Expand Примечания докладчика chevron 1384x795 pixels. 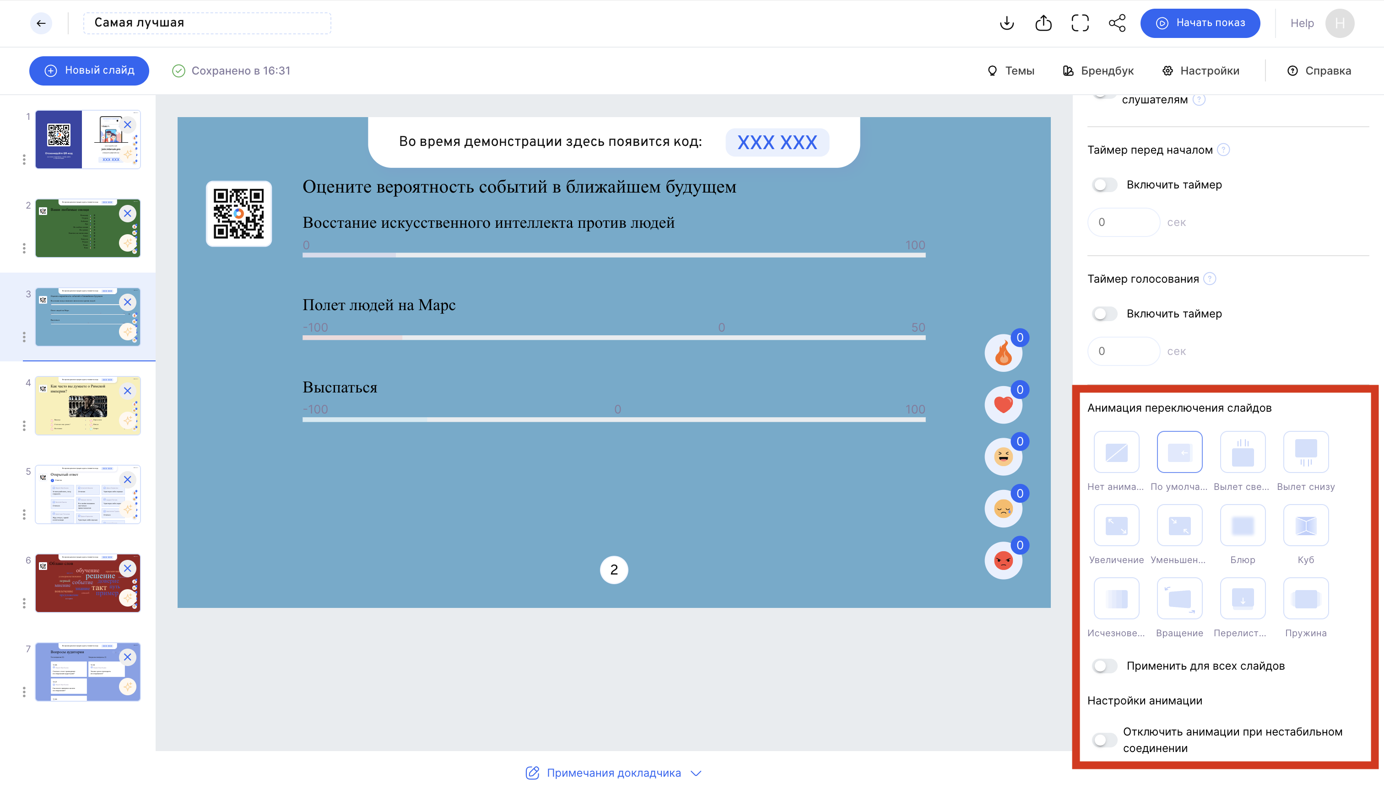pos(696,773)
